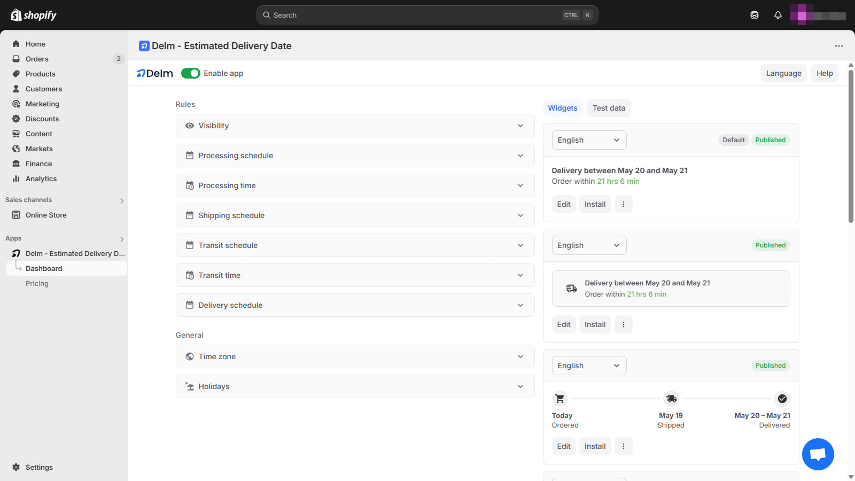The height and width of the screenshot is (481, 855).
Task: Click the Delm logo in app header
Action: coord(155,73)
